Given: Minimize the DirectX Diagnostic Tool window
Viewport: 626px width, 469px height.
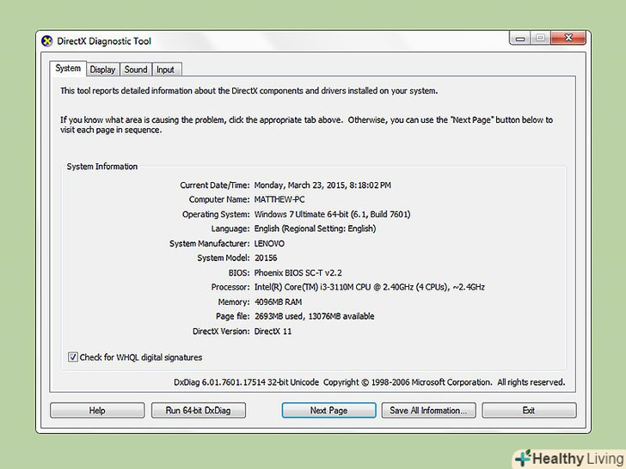Looking at the screenshot, I should click(x=519, y=38).
